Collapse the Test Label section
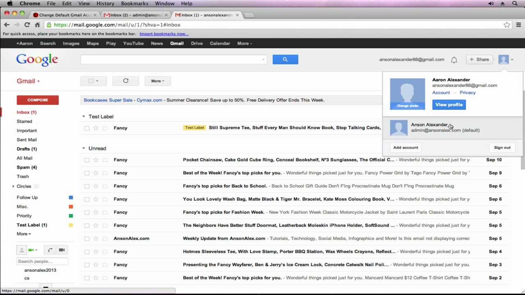Viewport: 525px width, 295px height. tap(83, 117)
